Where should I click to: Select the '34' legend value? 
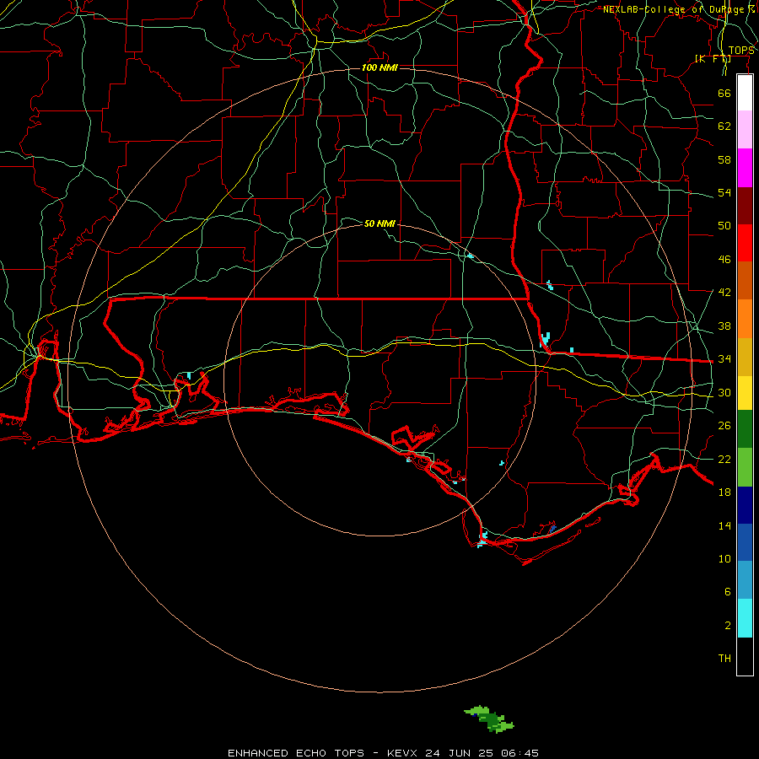coord(724,358)
